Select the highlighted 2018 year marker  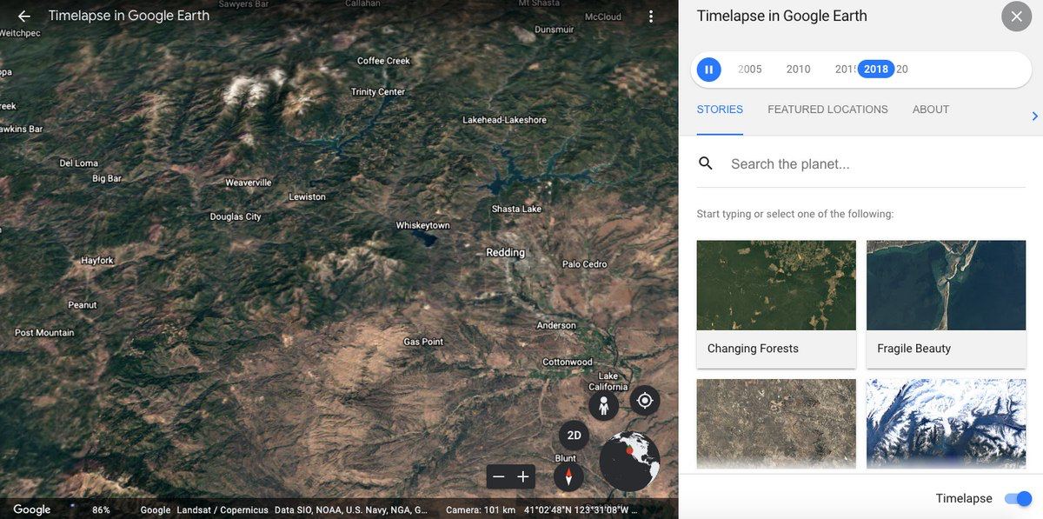(x=876, y=70)
